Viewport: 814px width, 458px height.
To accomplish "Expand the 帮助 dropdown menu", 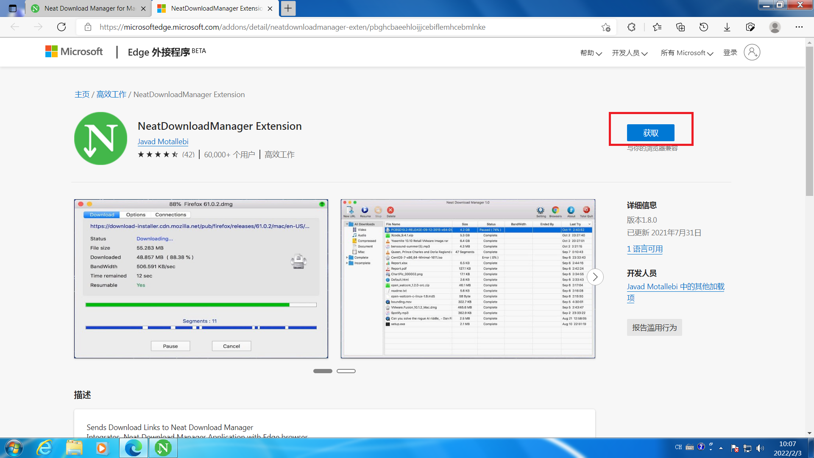I will [x=591, y=53].
